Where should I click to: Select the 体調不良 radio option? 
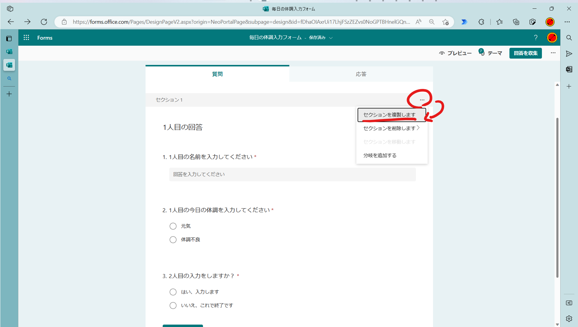[x=173, y=239]
